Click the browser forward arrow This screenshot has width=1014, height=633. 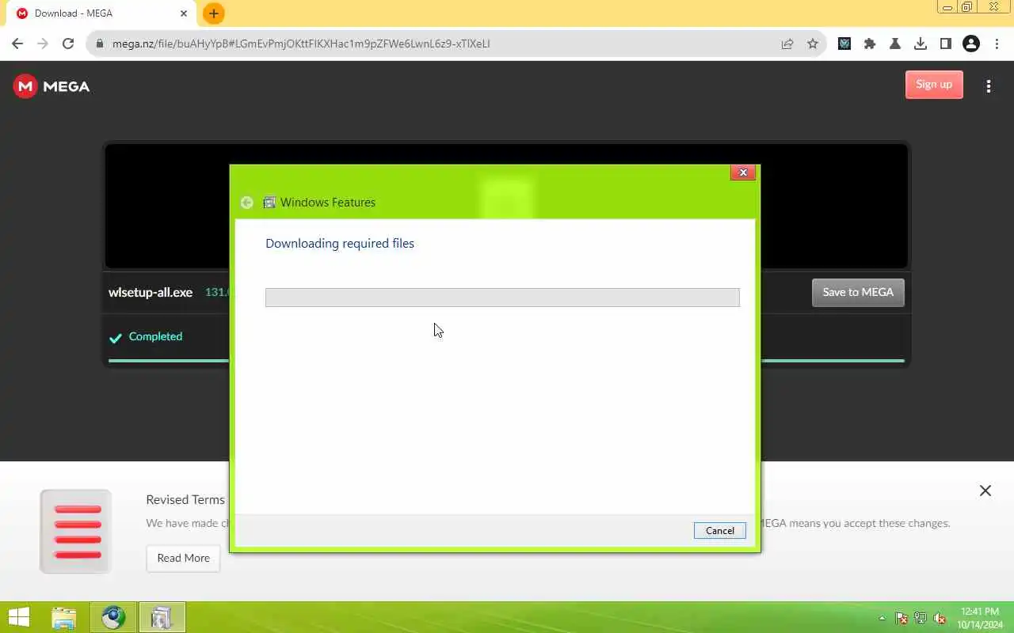[43, 44]
